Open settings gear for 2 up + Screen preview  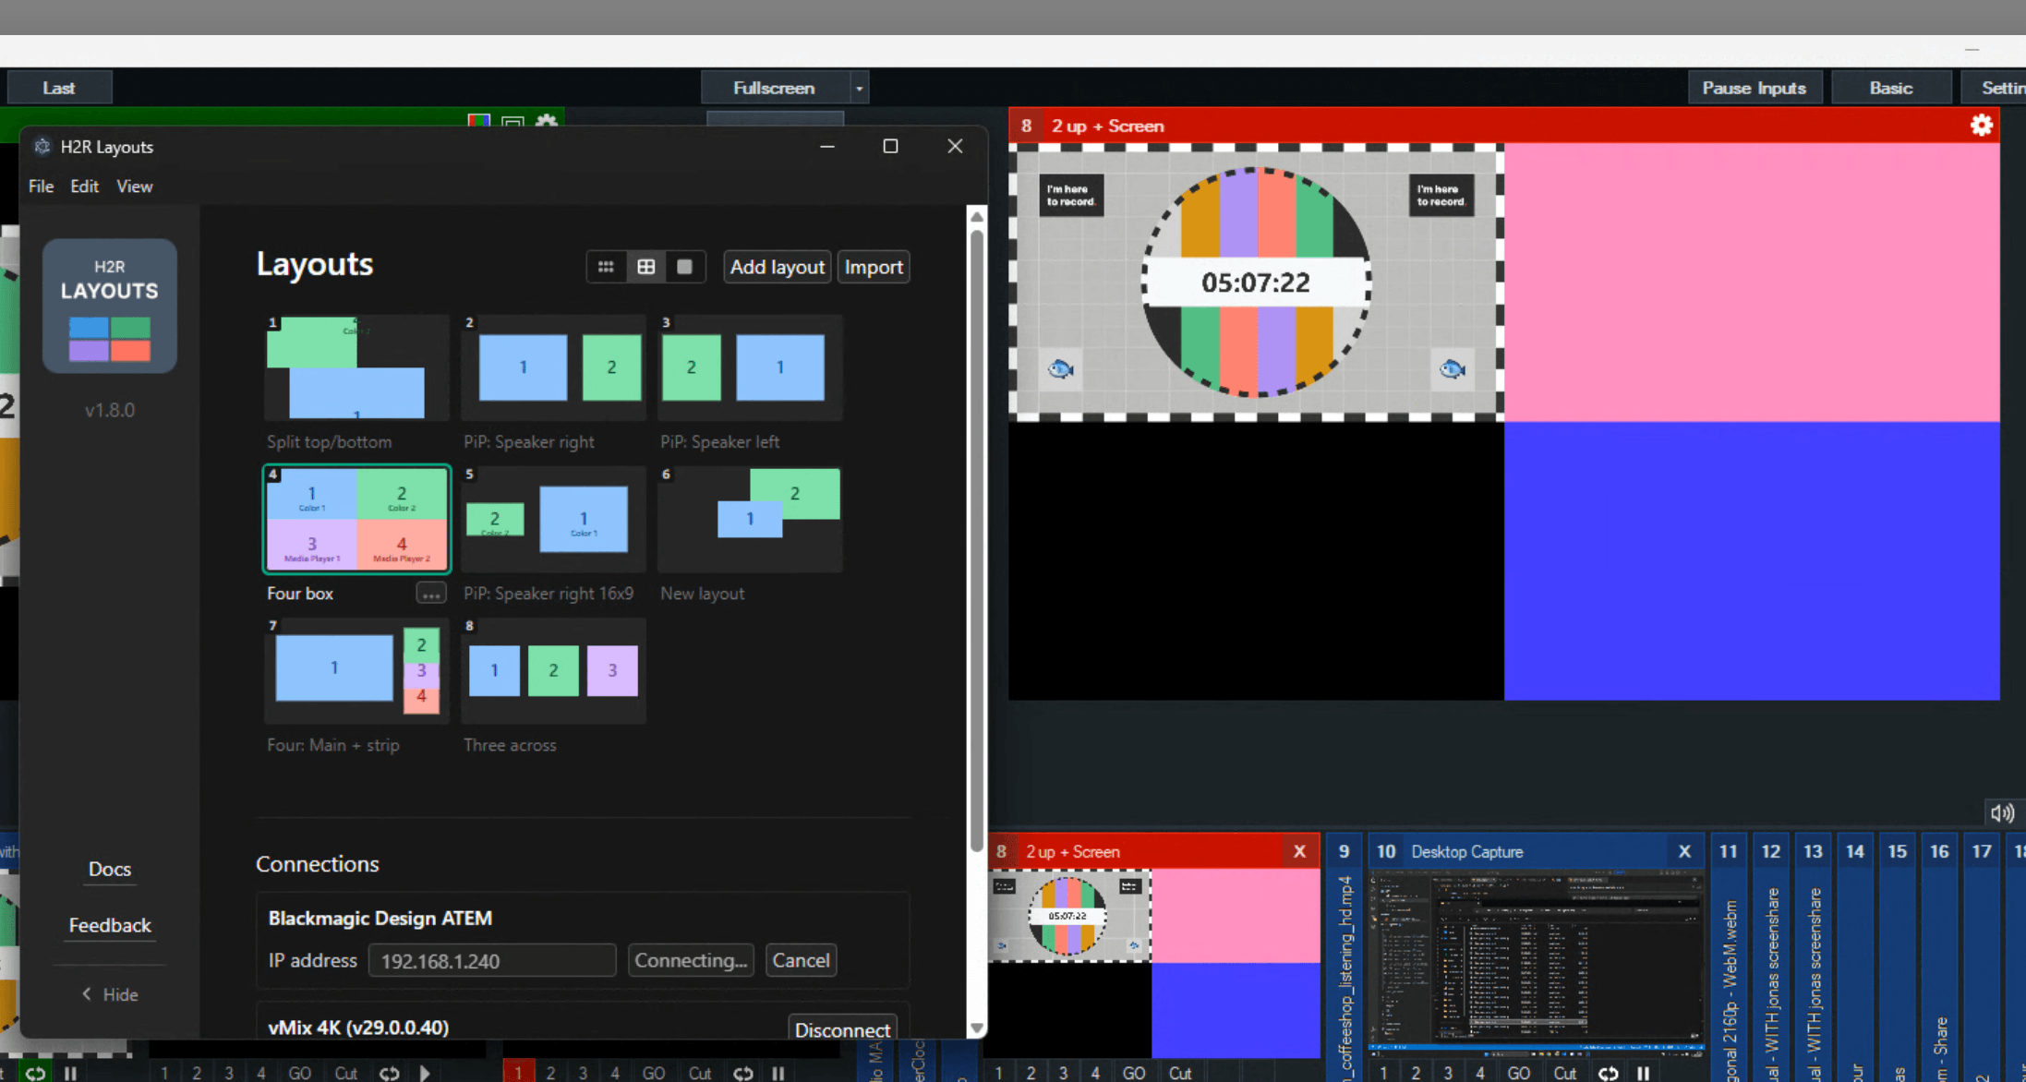click(x=1981, y=126)
